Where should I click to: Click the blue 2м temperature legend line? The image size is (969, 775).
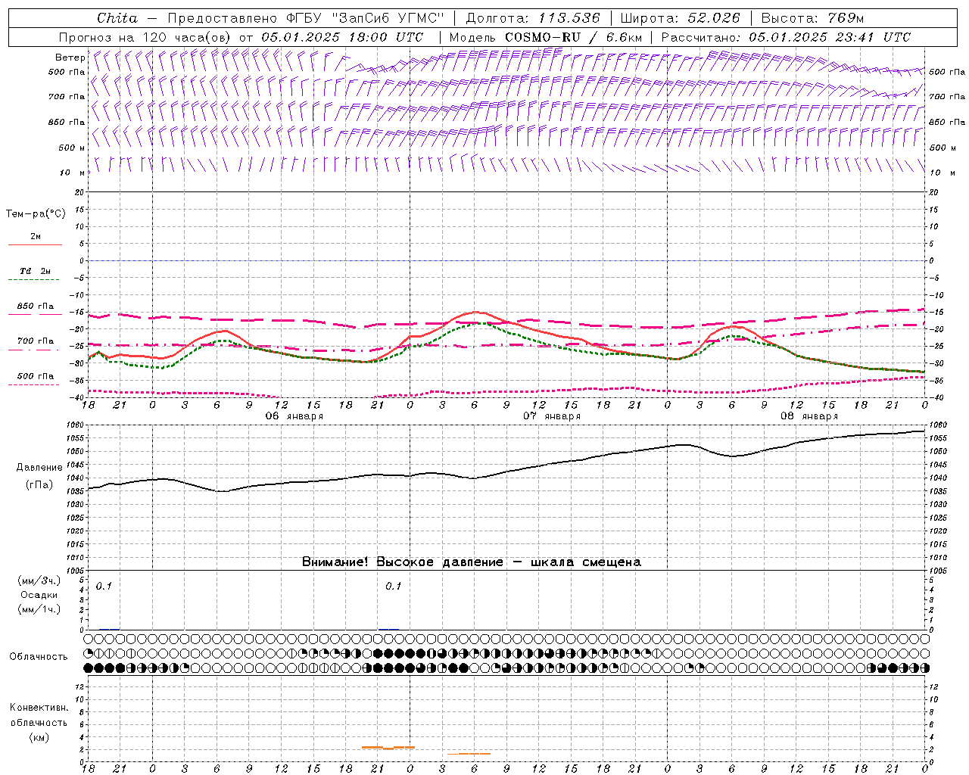tap(35, 244)
